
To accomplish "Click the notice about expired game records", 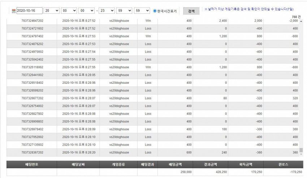I will point(249,9).
